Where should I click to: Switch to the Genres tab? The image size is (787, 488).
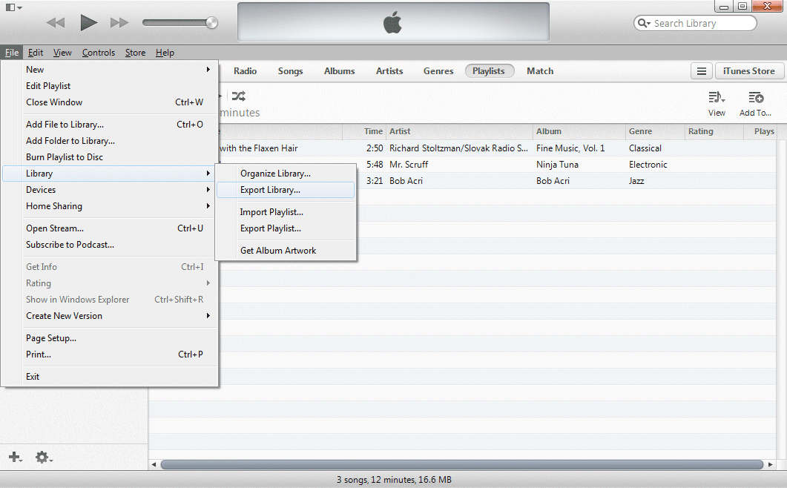438,71
